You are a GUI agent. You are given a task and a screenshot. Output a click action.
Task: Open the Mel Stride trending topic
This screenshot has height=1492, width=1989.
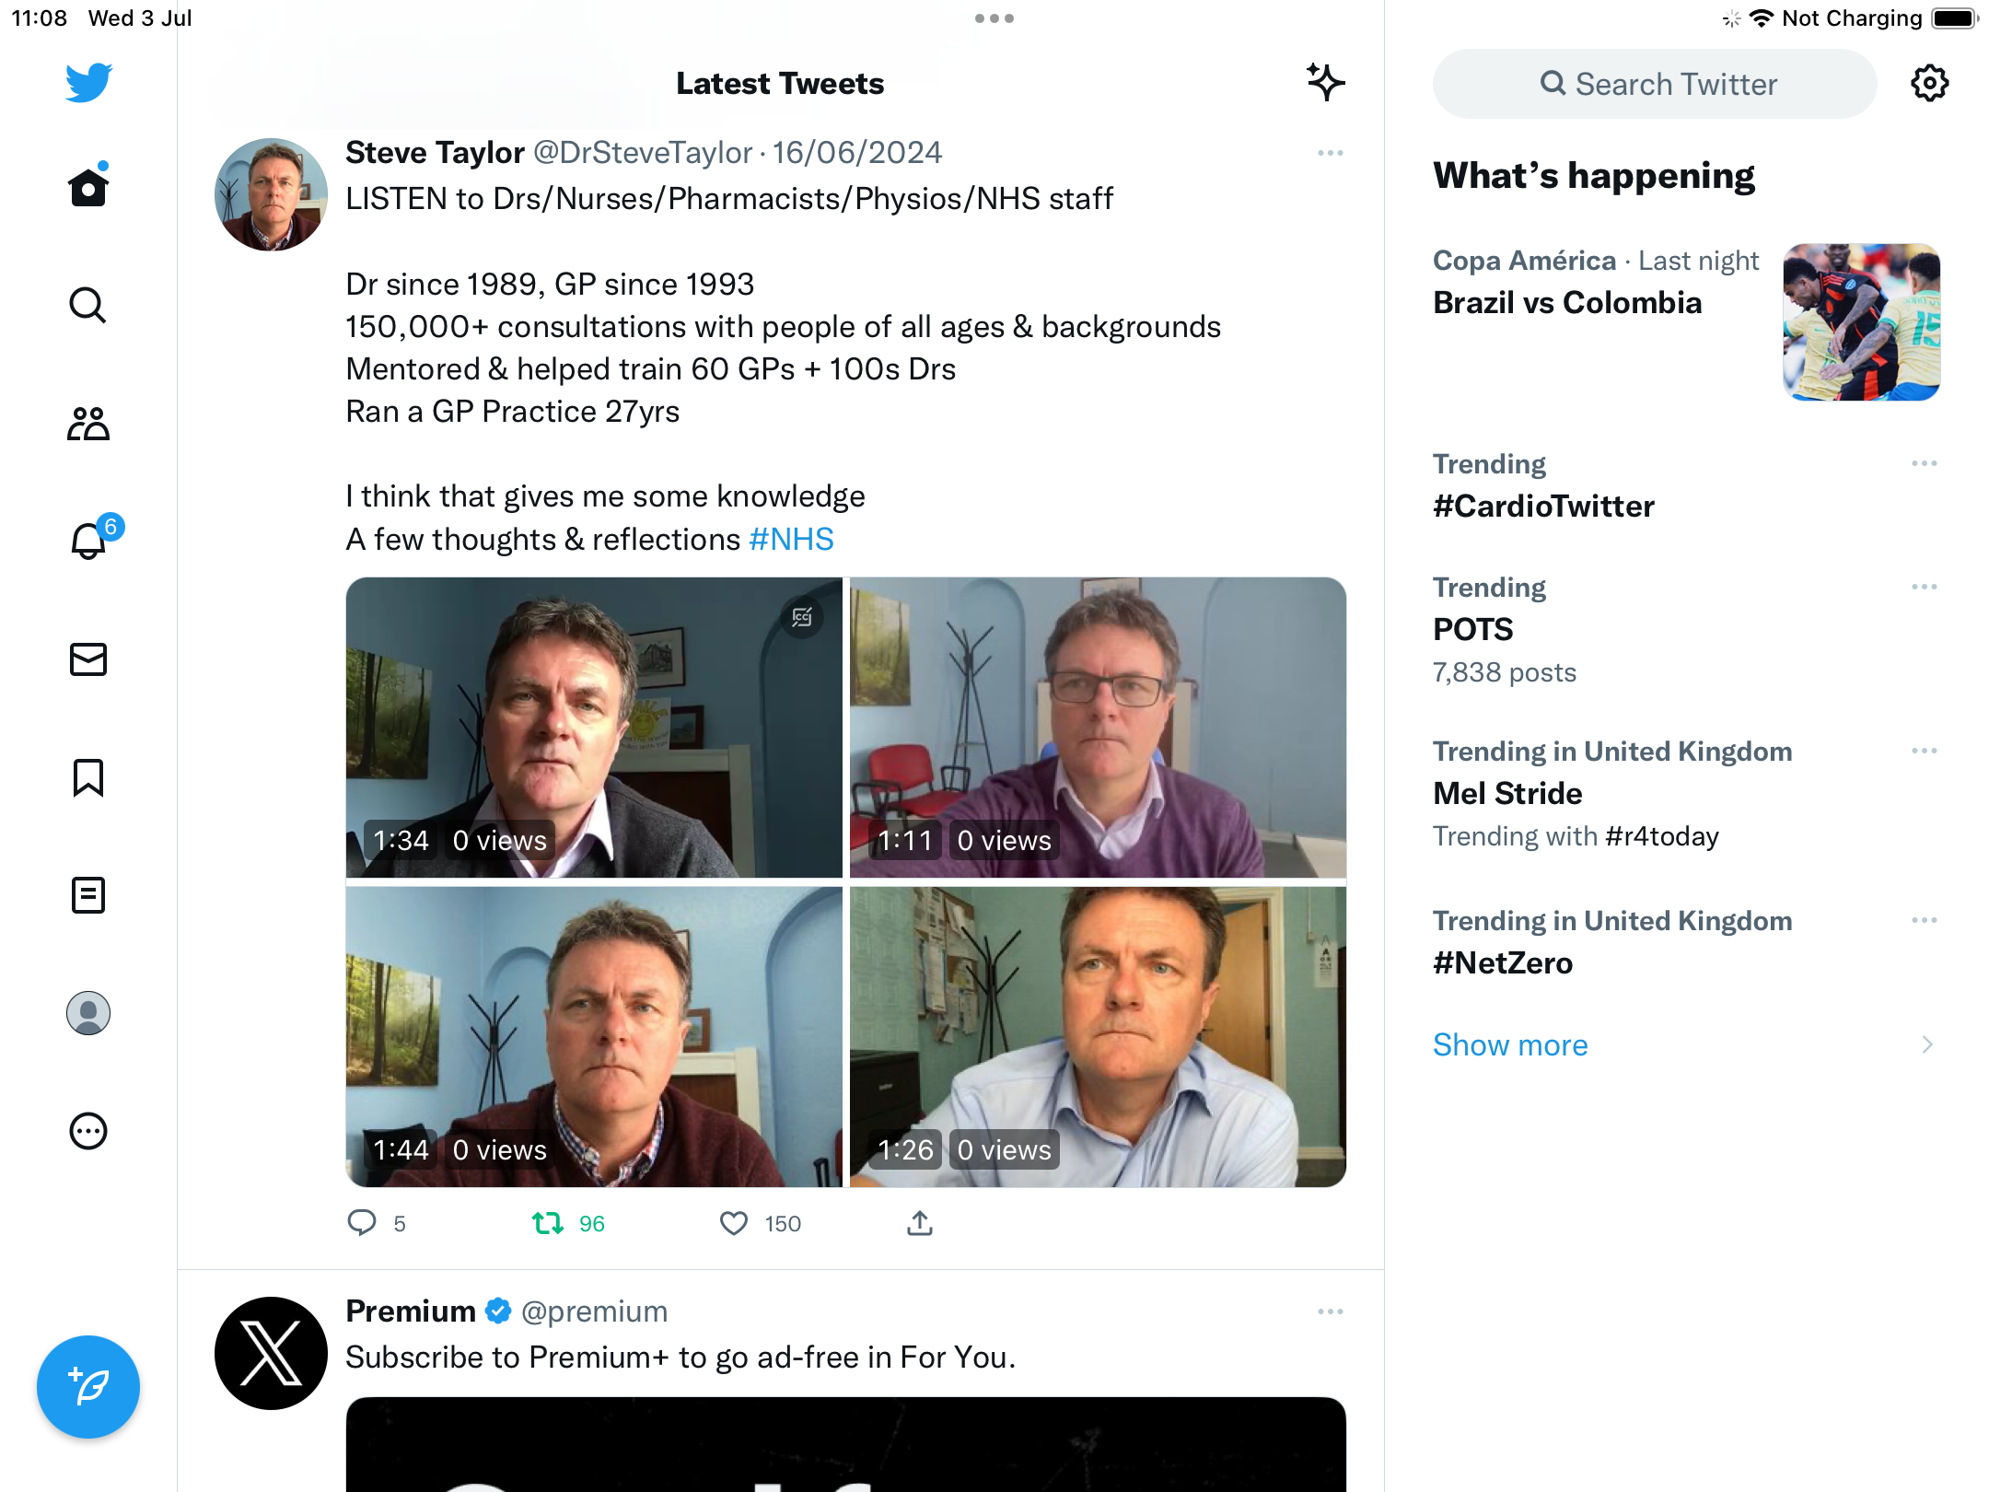(x=1507, y=793)
